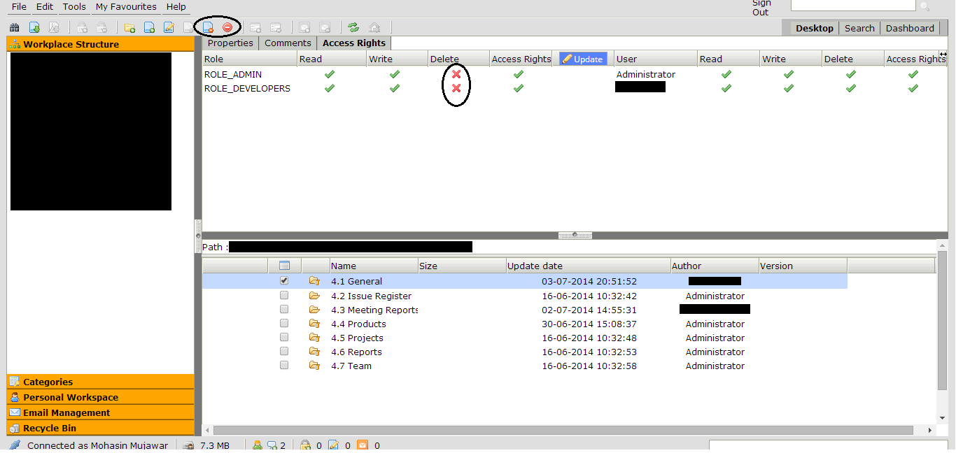Click the green refresh arrows icon

click(353, 28)
